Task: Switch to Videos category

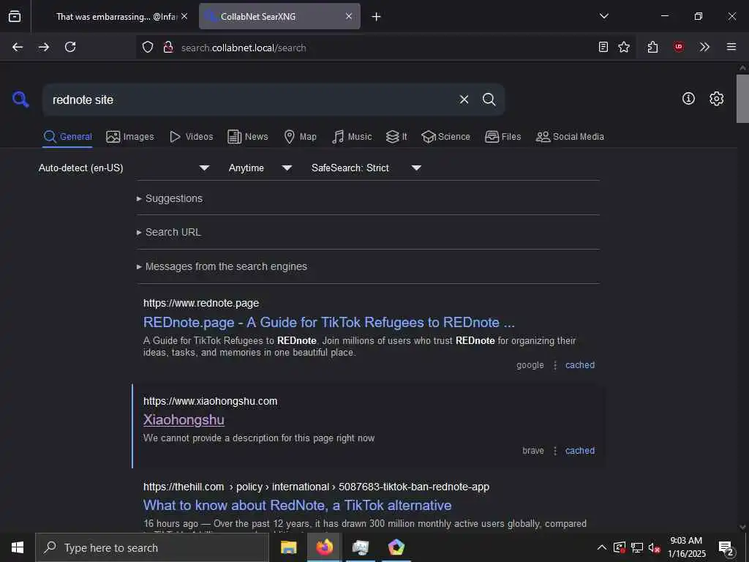Action: tap(191, 137)
